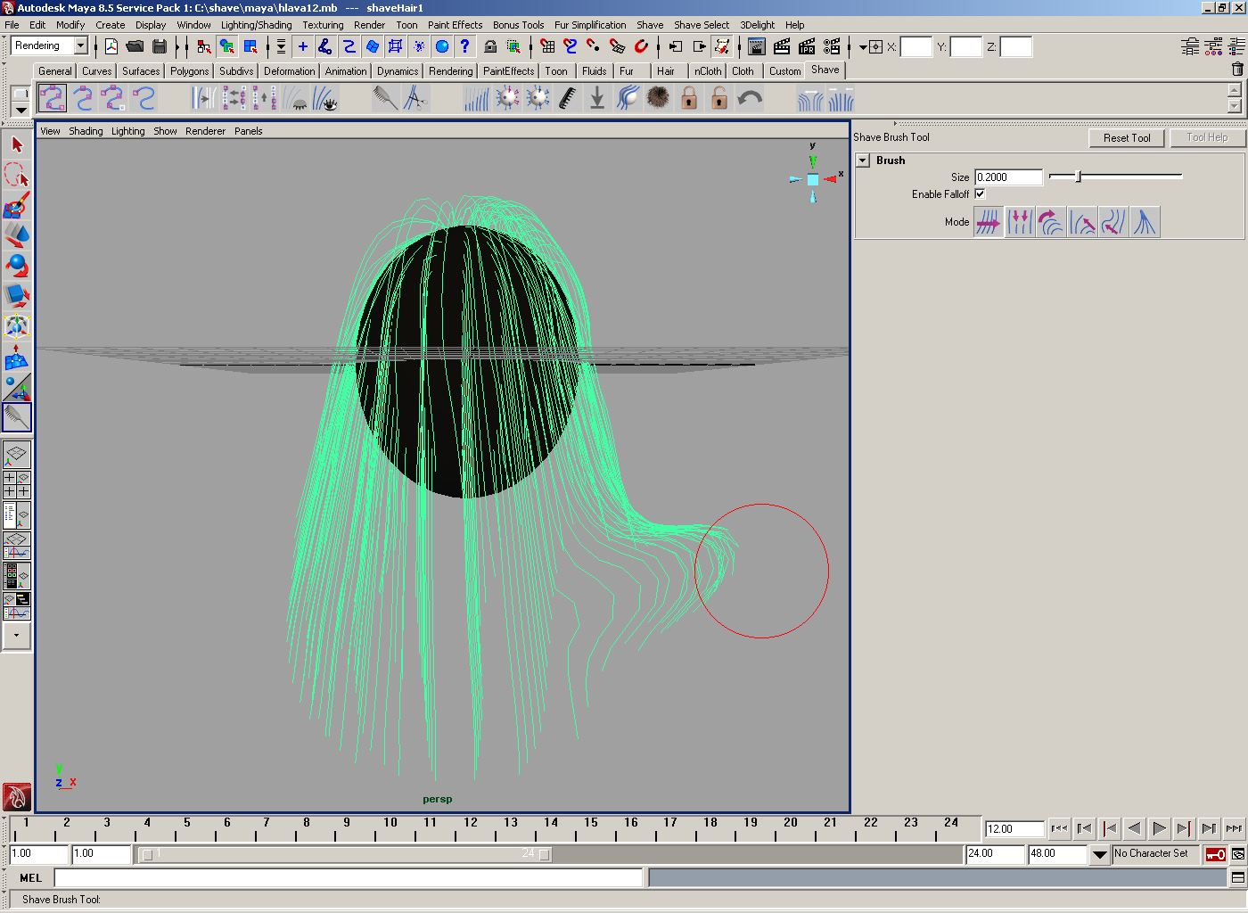The width and height of the screenshot is (1248, 913).
Task: Pick the Soft Modification tool
Action: coord(17,357)
